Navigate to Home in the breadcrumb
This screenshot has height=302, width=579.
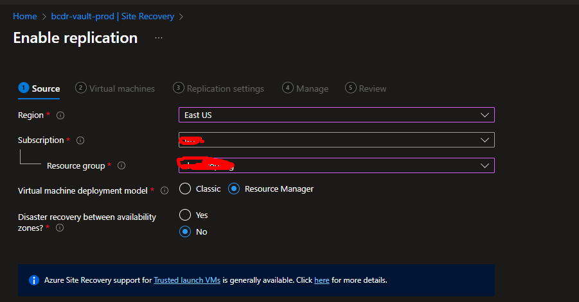24,16
